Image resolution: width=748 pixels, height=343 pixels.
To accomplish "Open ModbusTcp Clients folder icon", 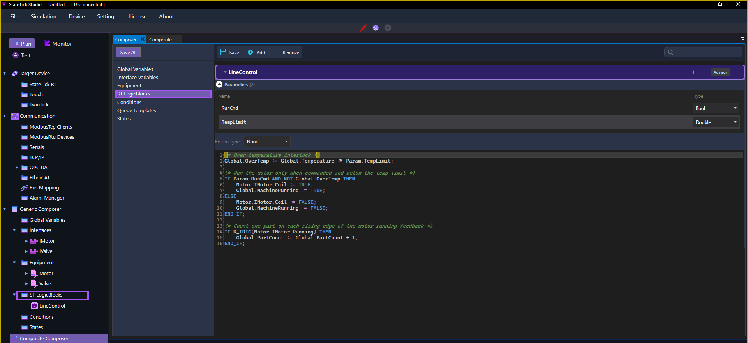I will tap(25, 127).
